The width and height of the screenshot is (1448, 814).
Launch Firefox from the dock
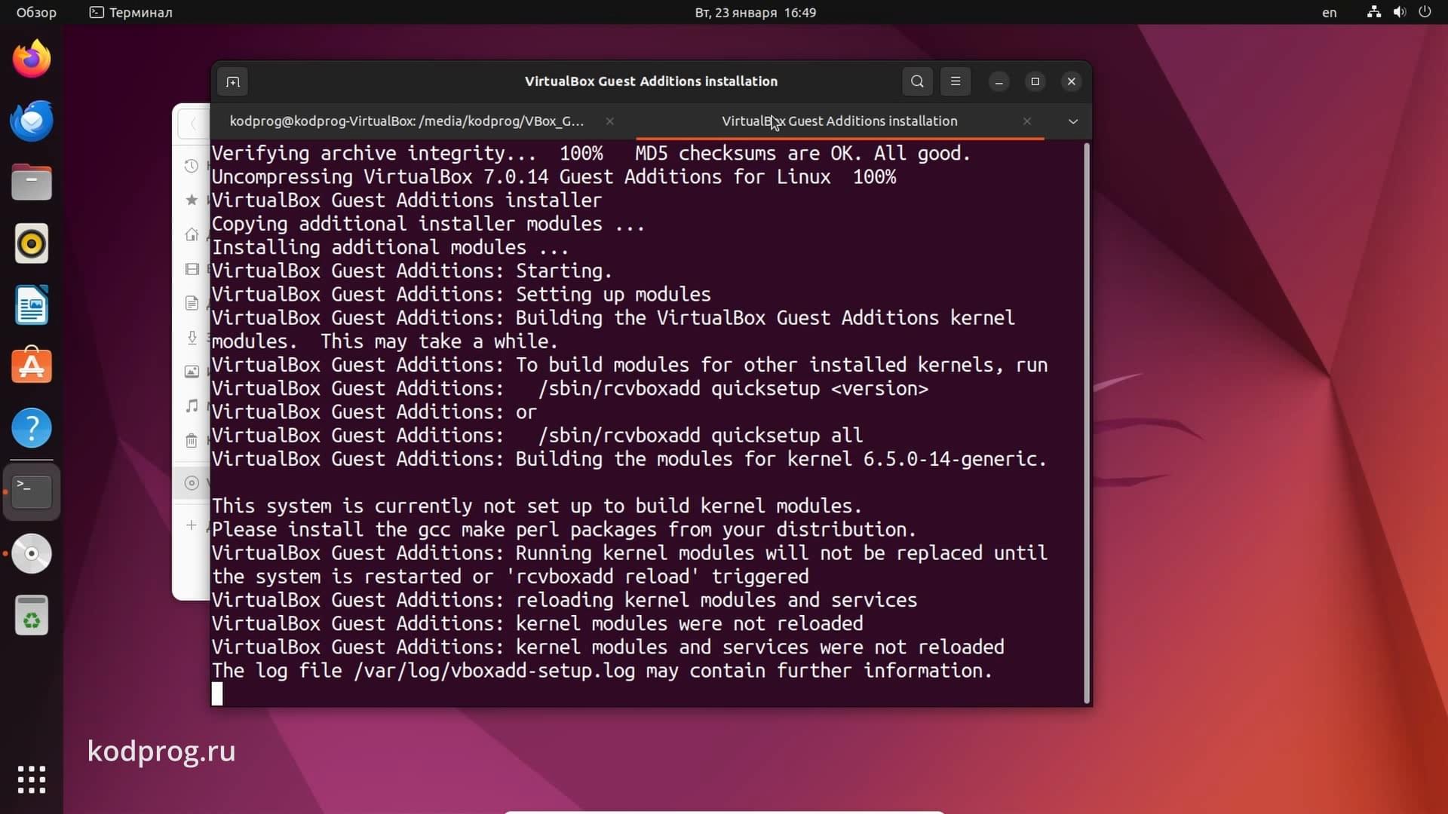pyautogui.click(x=32, y=59)
